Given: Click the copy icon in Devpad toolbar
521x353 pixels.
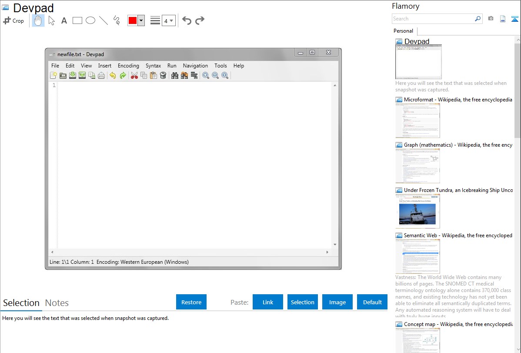Looking at the screenshot, I should [144, 76].
